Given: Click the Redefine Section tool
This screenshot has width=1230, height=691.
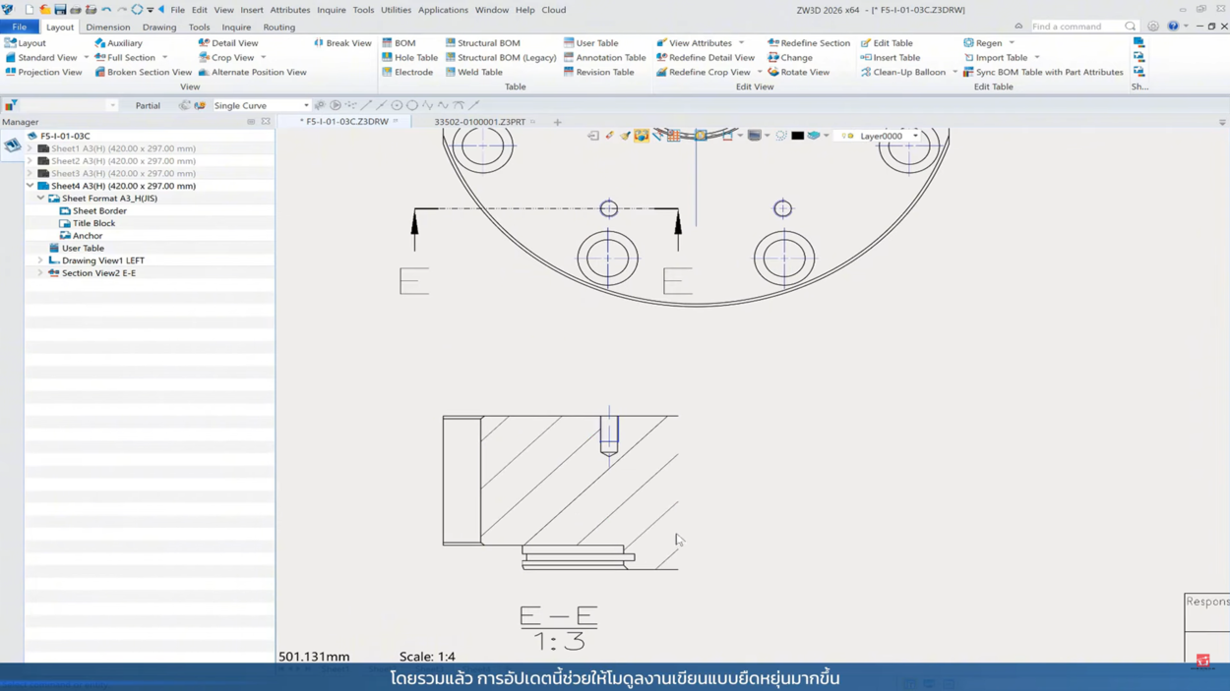Looking at the screenshot, I should 808,43.
